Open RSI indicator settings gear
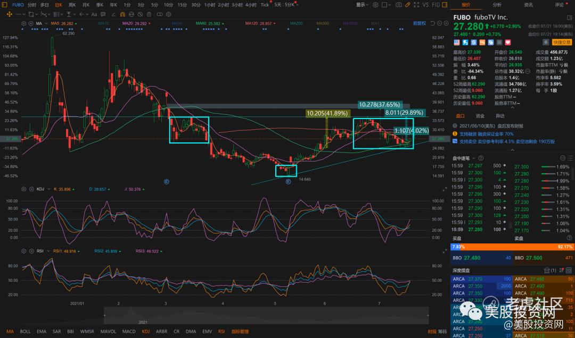Viewport: 575px width, 338px height. [24, 251]
